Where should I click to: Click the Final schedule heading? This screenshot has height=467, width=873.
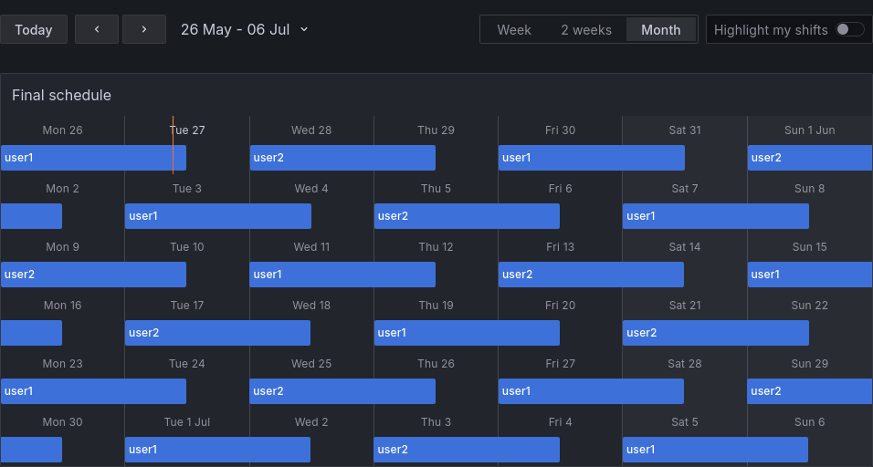click(61, 95)
